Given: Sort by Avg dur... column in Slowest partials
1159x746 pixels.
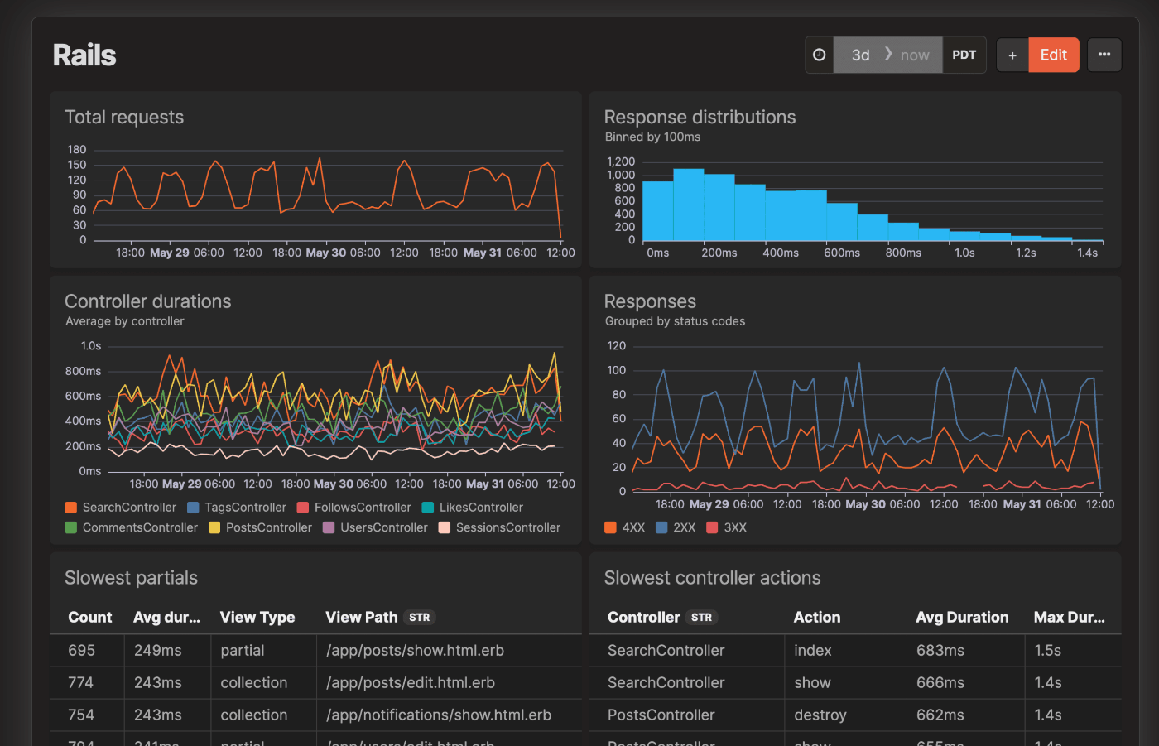Looking at the screenshot, I should [166, 618].
